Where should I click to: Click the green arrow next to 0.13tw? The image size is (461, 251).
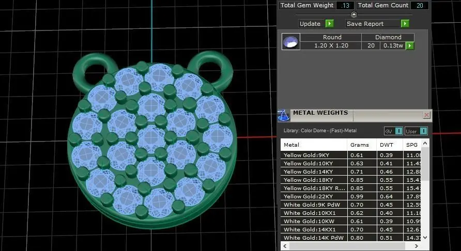410,45
